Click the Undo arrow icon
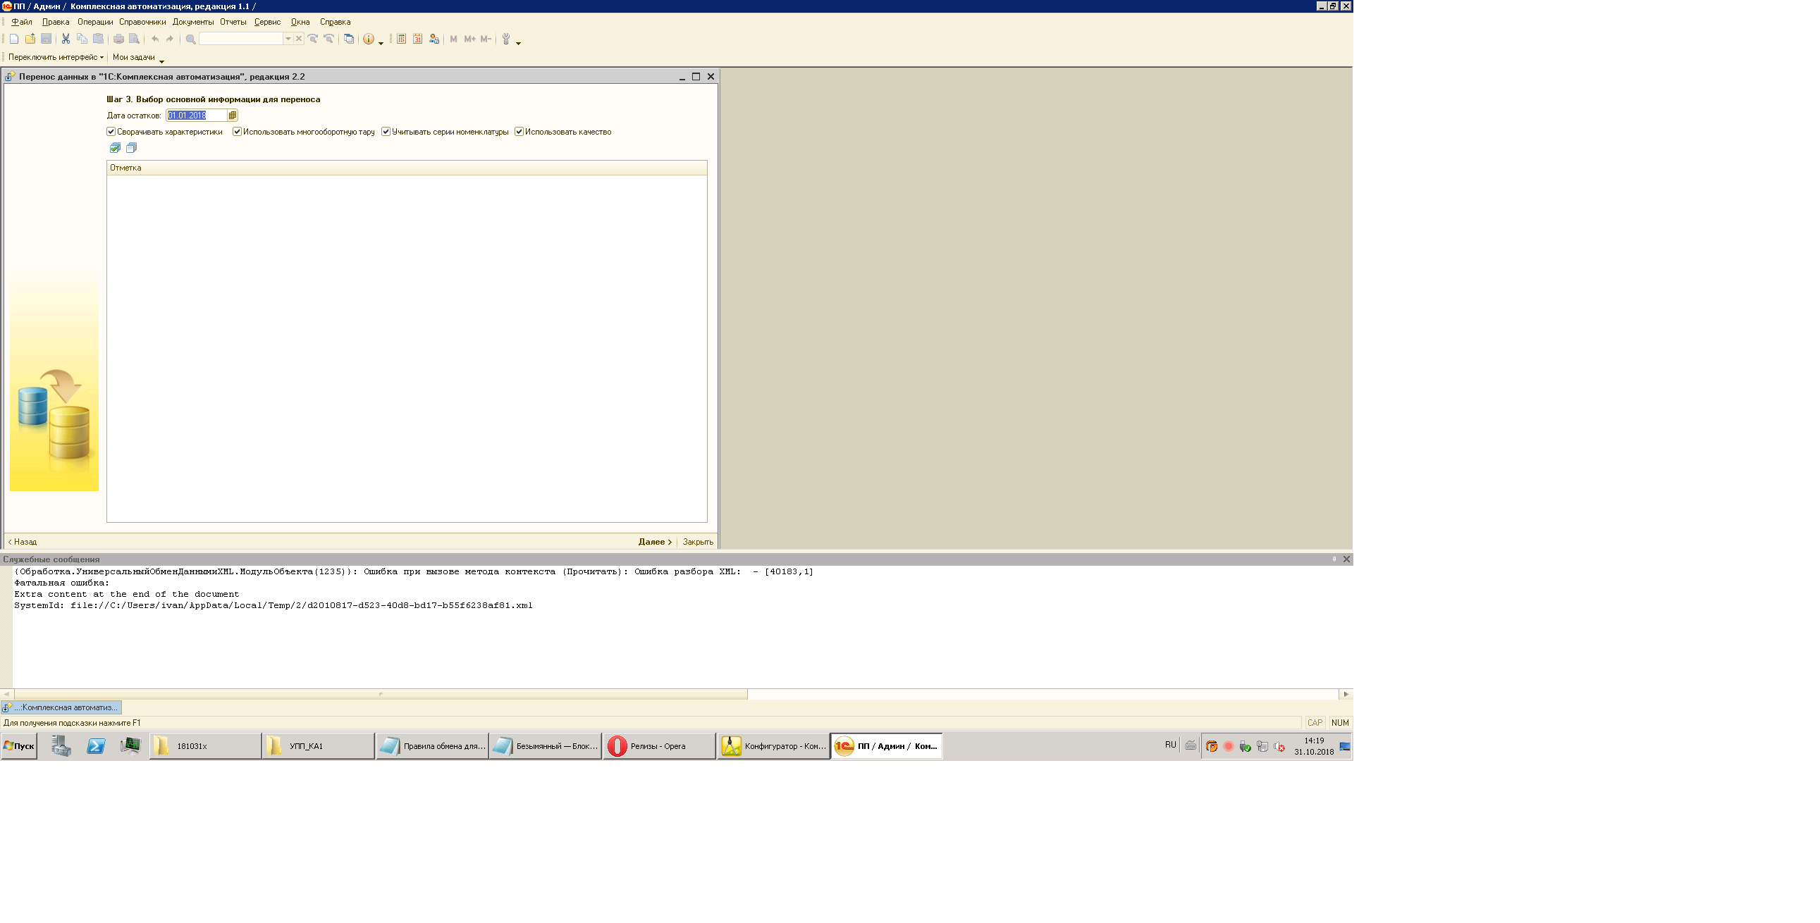Image resolution: width=1820 pixels, height=923 pixels. (x=155, y=39)
